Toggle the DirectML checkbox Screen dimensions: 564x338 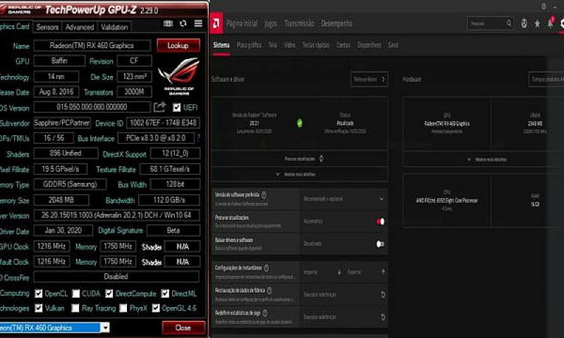[x=165, y=294]
